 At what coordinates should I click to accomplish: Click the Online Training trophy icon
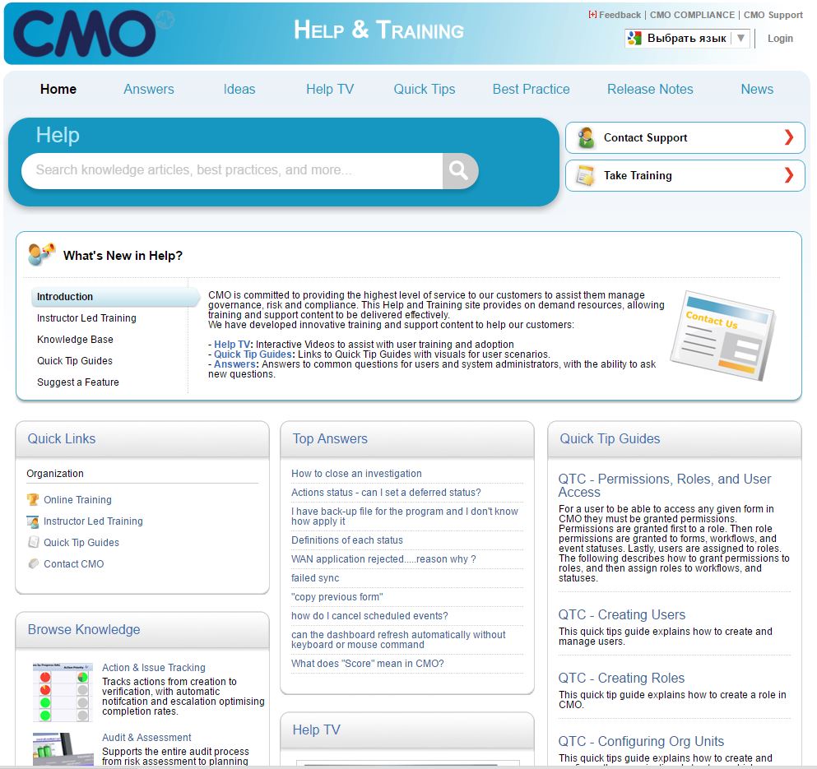(33, 499)
